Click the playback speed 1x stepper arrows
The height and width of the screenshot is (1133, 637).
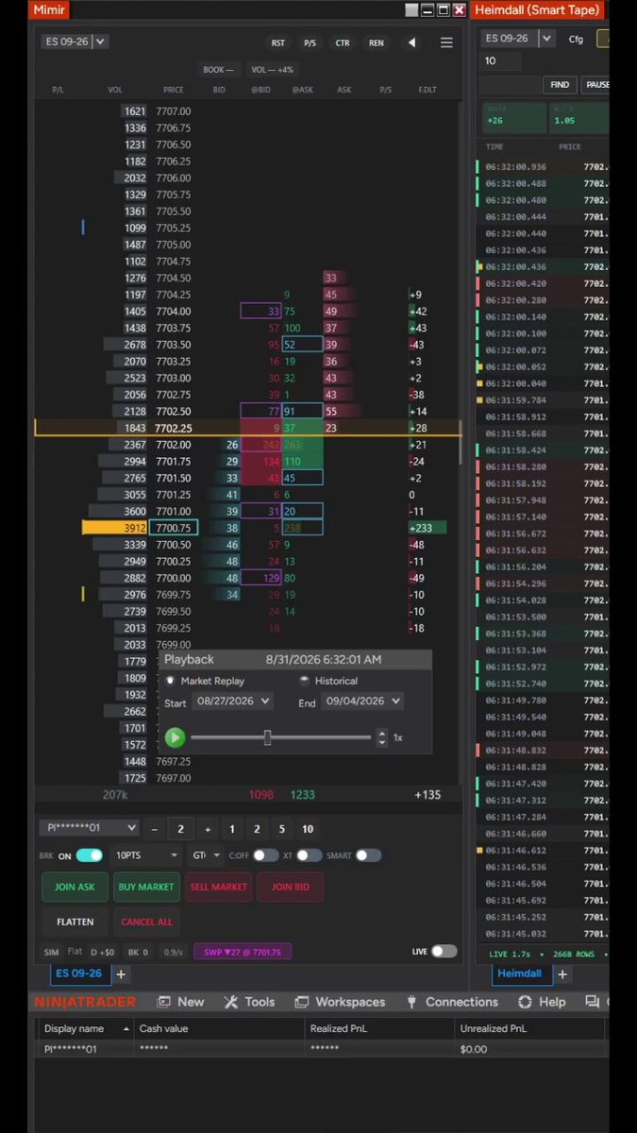[382, 737]
